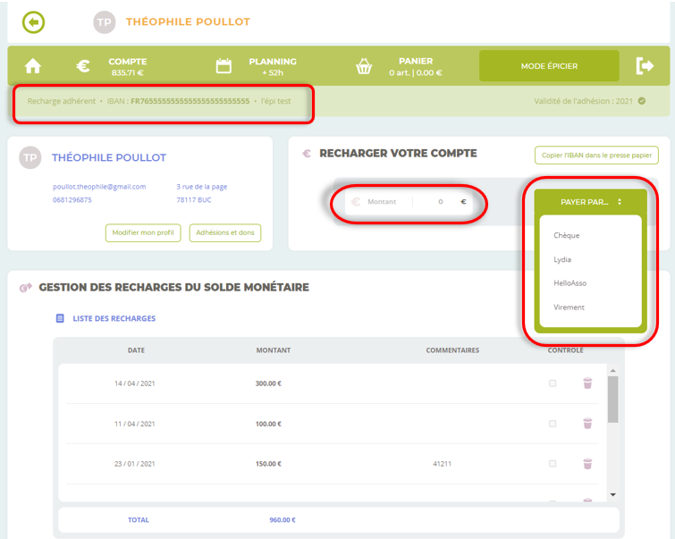The width and height of the screenshot is (675, 539).
Task: Go to home via house icon
Action: (x=33, y=66)
